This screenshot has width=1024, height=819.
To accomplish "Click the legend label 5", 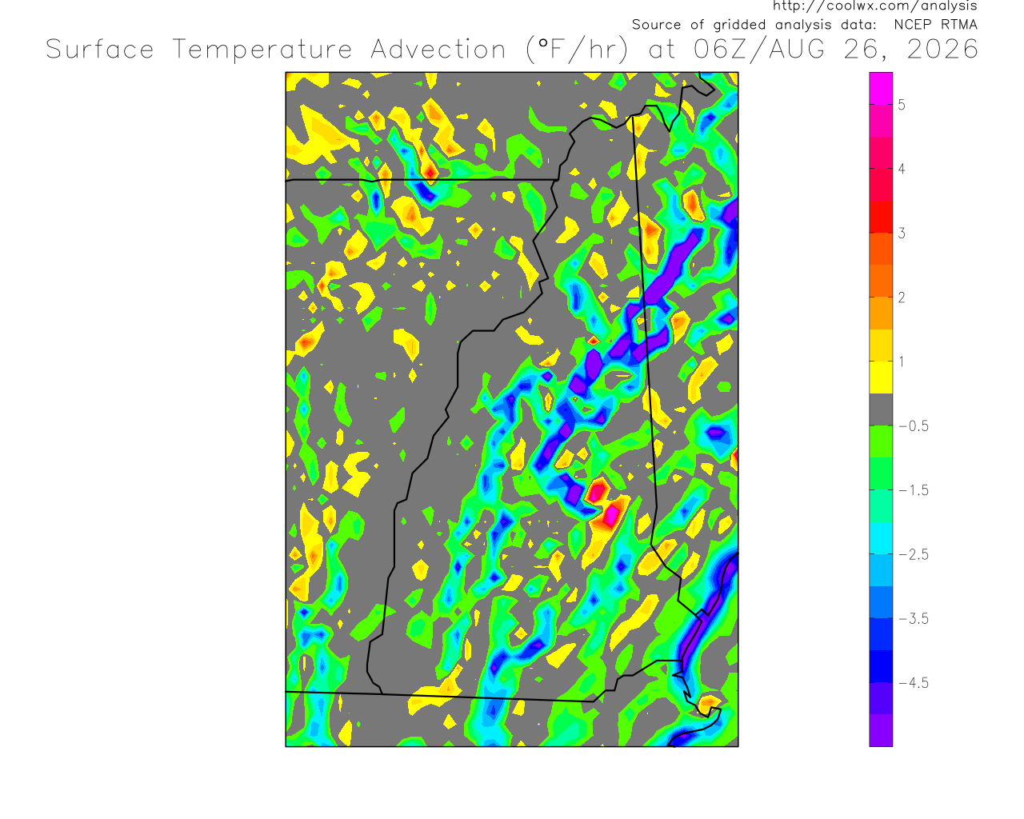I will [x=902, y=105].
